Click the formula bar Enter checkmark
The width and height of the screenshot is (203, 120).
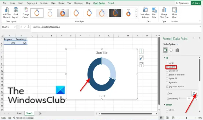[25, 27]
